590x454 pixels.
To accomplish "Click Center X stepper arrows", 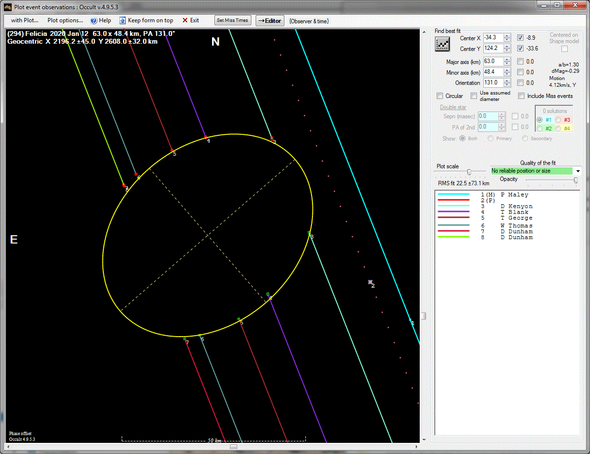I will [x=507, y=38].
